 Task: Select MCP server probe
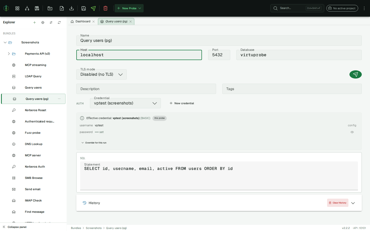pyautogui.click(x=33, y=155)
